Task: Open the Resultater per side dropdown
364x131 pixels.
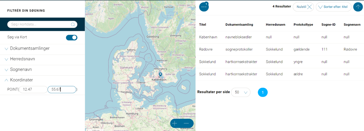Action: [x=241, y=92]
